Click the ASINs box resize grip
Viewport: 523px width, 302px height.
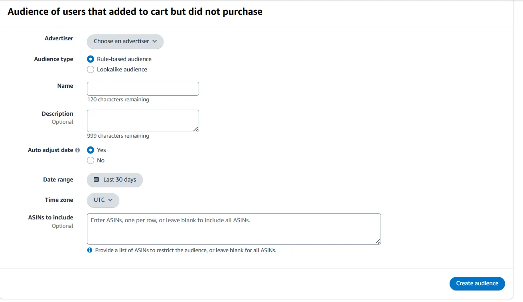pos(378,241)
